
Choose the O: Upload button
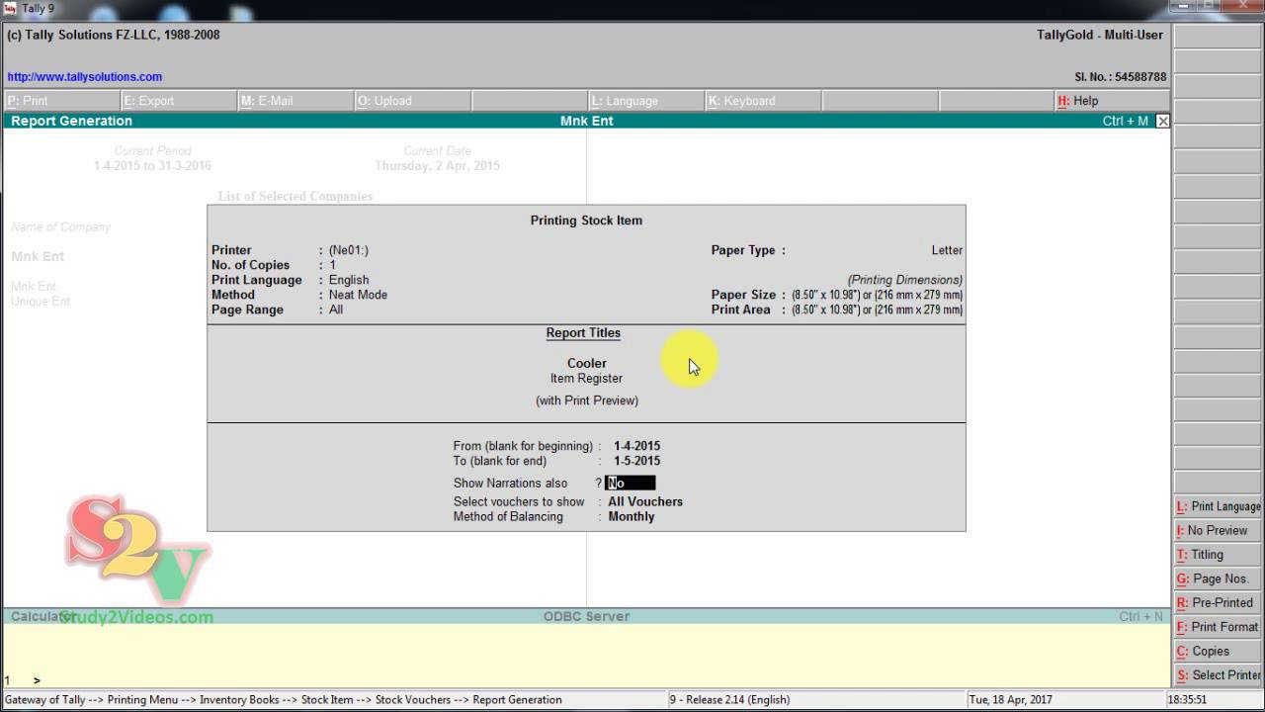[x=412, y=101]
